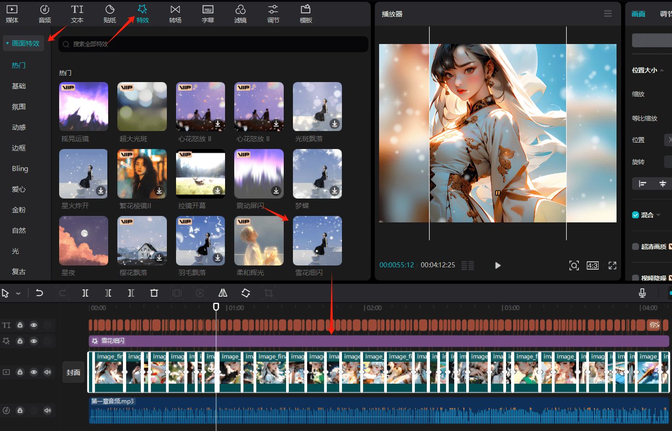Click the mirror flip icon
The height and width of the screenshot is (431, 672).
[223, 293]
